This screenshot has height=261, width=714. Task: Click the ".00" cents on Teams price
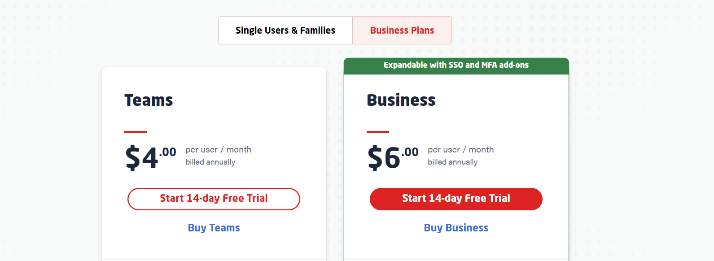click(168, 152)
